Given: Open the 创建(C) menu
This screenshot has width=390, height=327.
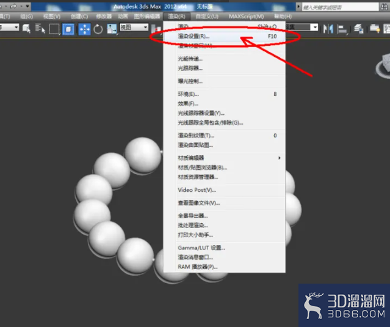Looking at the screenshot, I should [79, 17].
